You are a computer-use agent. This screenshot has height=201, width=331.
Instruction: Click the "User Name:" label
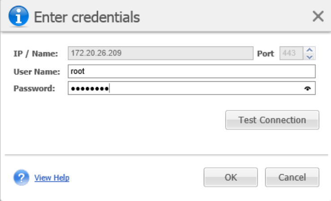pos(37,71)
